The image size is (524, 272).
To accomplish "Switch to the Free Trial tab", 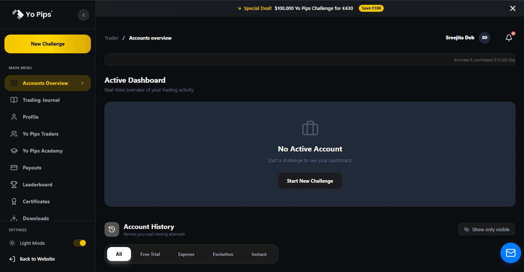I will click(x=150, y=254).
